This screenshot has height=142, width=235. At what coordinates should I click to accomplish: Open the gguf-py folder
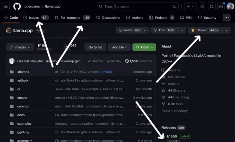click(23, 132)
